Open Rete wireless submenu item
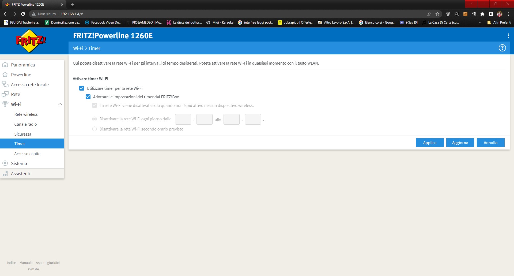514x276 pixels. (x=32, y=114)
